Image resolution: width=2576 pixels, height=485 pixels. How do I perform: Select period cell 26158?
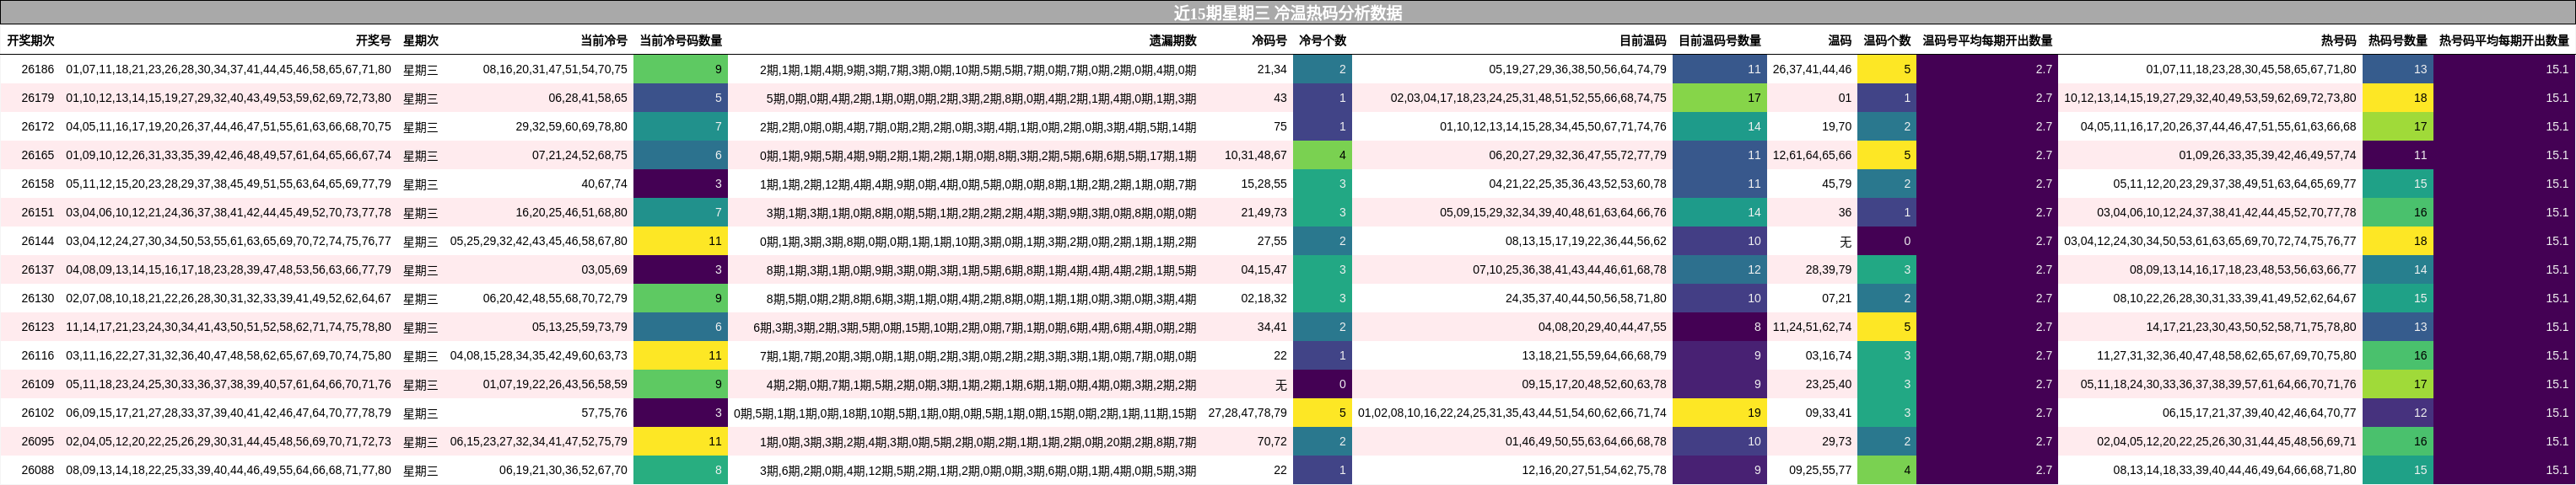pos(37,184)
